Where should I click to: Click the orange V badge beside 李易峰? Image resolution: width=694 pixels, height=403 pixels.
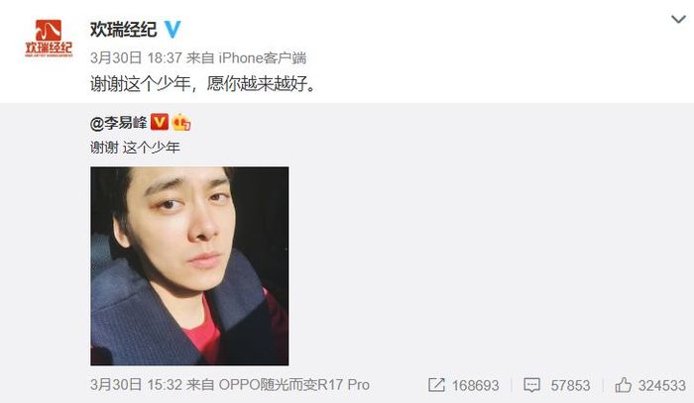[x=160, y=122]
